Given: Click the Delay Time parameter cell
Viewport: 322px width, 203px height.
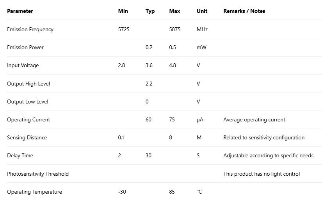Looking at the screenshot, I should [x=20, y=156].
